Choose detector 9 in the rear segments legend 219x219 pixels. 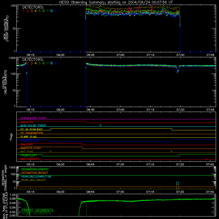click(x=56, y=63)
